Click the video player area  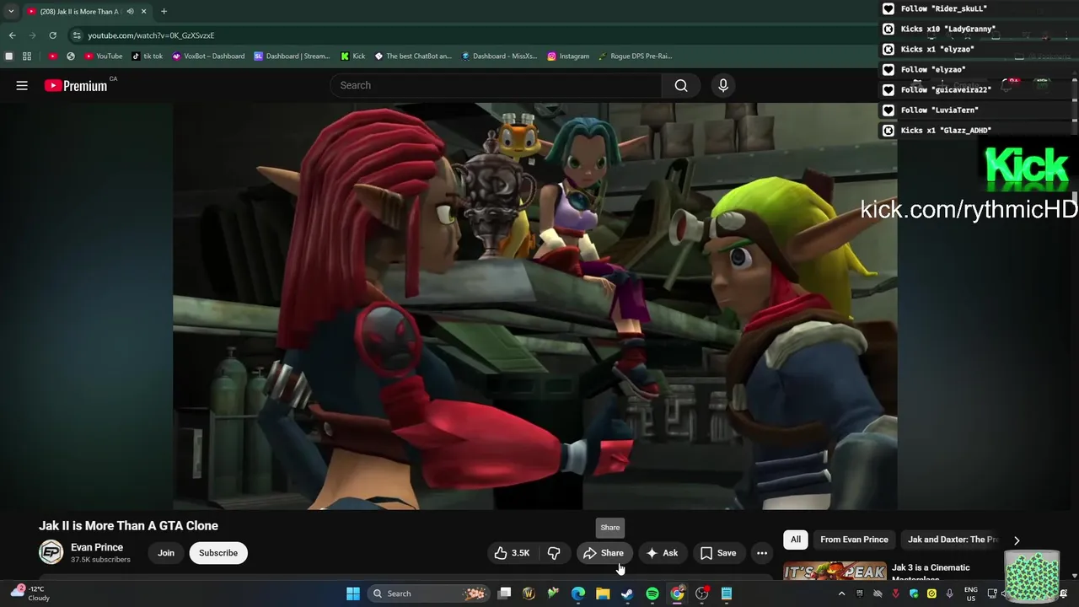(x=535, y=306)
